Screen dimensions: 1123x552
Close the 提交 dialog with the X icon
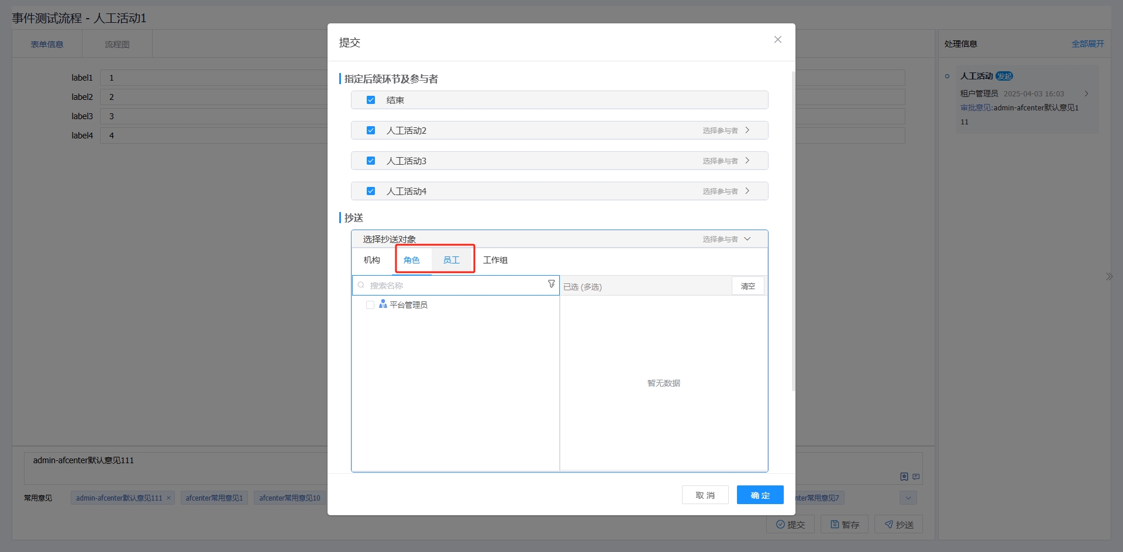[x=777, y=40]
